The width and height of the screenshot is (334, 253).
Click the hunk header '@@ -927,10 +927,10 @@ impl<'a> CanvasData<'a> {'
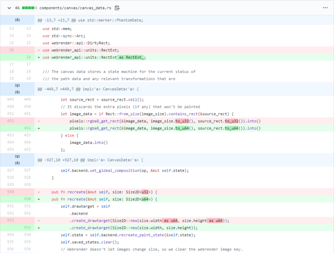point(90,160)
